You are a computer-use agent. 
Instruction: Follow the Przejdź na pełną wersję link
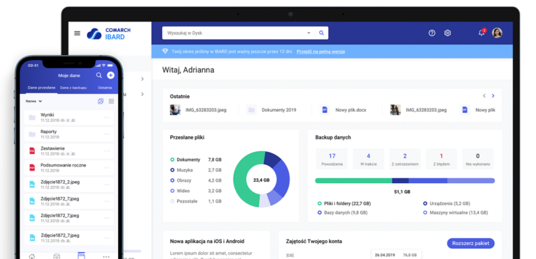pyautogui.click(x=320, y=52)
